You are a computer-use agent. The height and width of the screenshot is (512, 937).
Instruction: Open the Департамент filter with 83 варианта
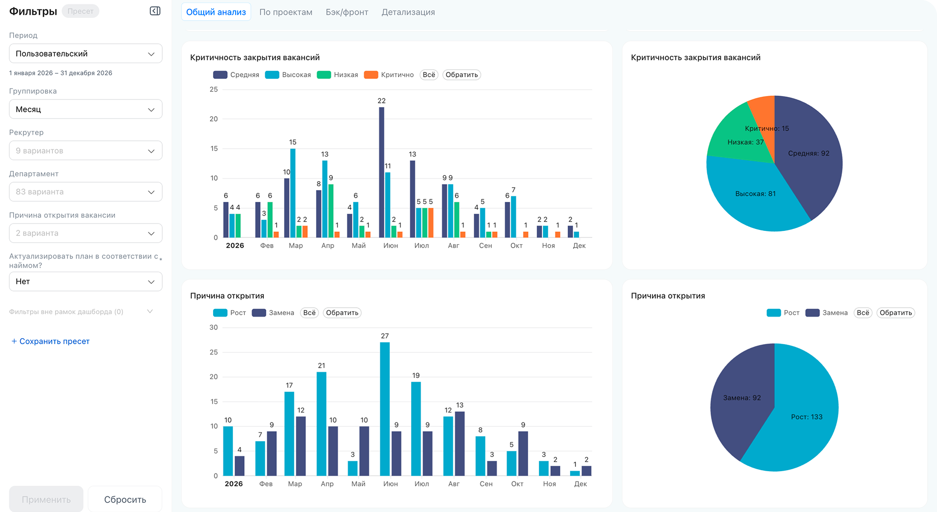(86, 192)
